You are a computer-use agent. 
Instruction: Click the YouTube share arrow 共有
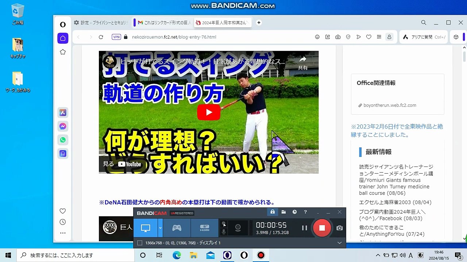point(303,63)
